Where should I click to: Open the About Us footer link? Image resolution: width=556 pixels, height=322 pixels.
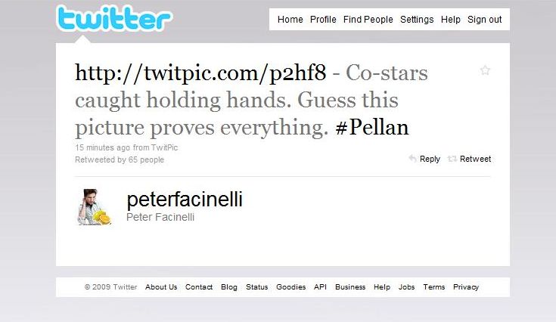coord(161,287)
